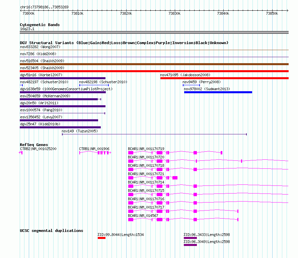The image size is (298, 258).
Task: Select the CTRB1|NM_001906 gene model
Action: tap(95, 153)
